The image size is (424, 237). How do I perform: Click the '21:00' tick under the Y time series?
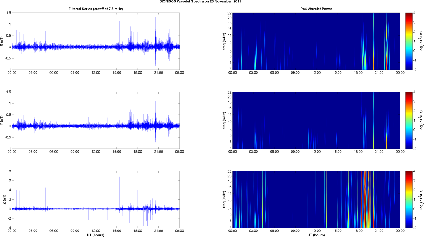click(x=158, y=152)
